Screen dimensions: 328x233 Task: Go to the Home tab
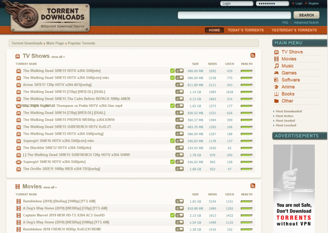[x=214, y=30]
